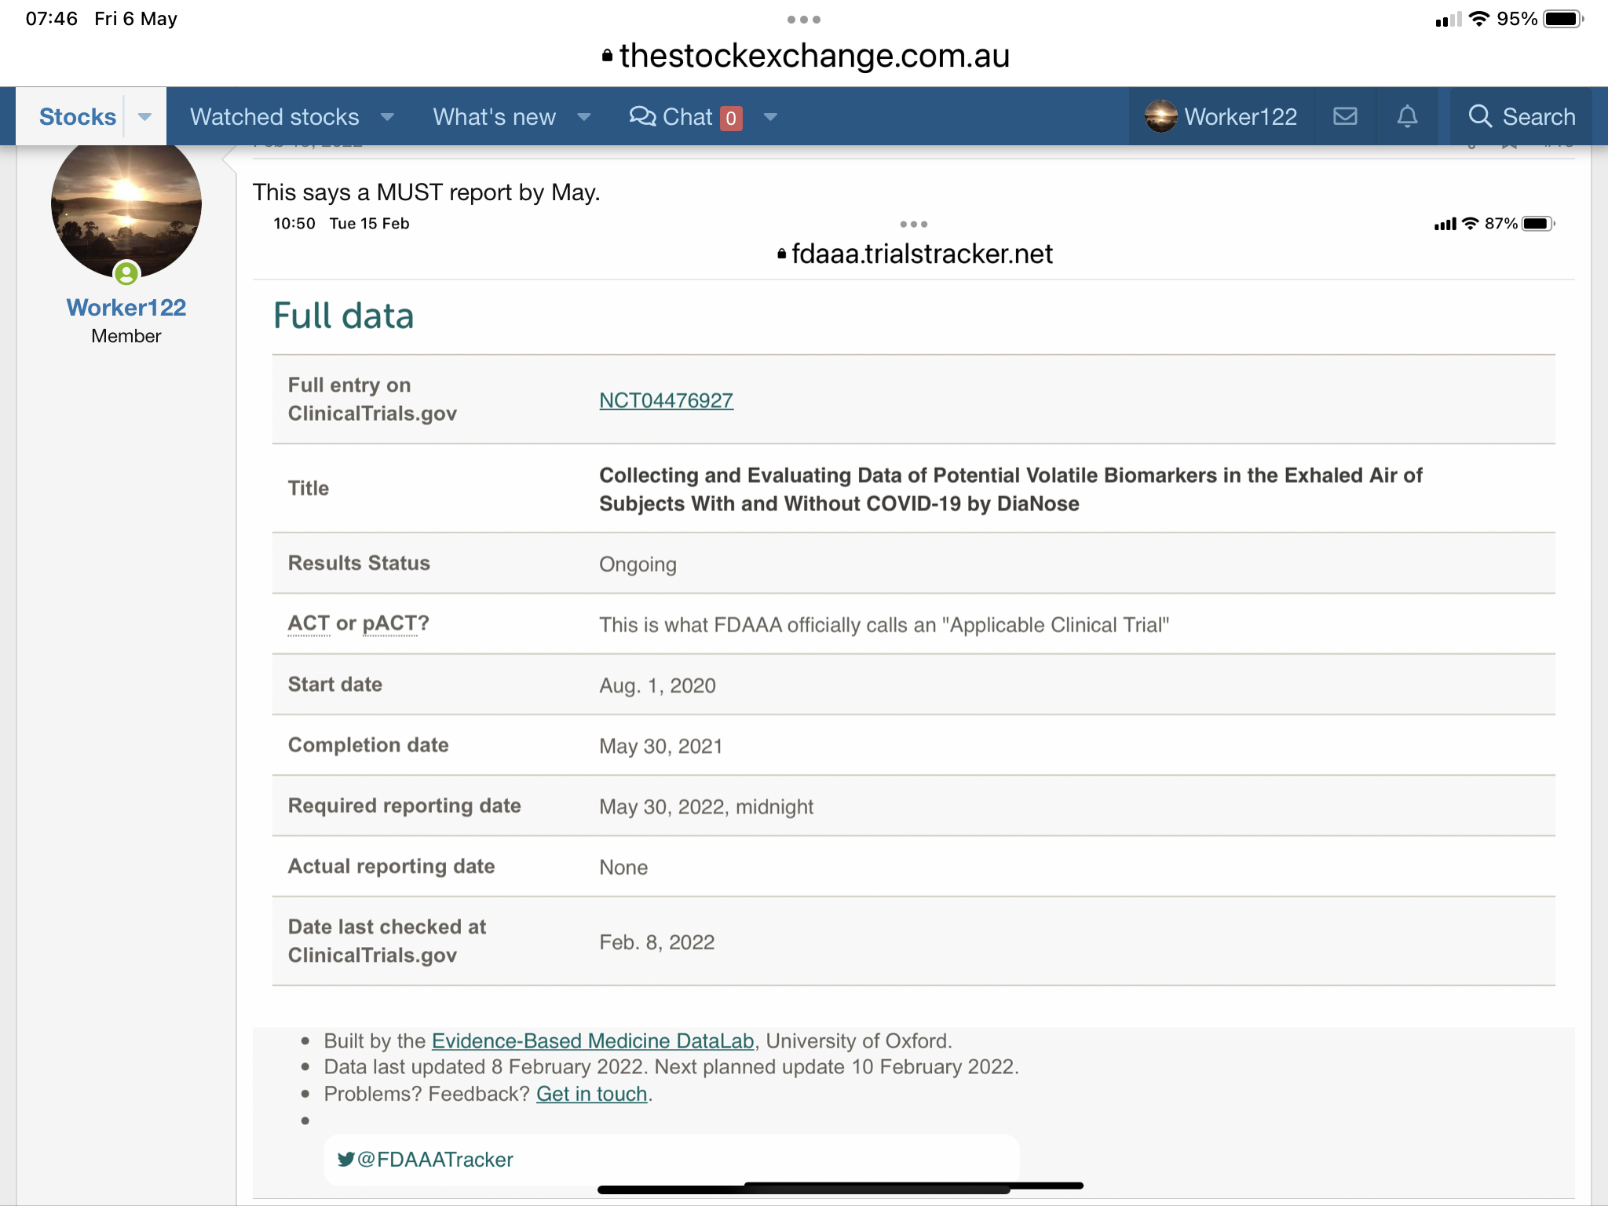Viewport: 1608px width, 1206px height.
Task: Click the Worker122 avatar in the navbar
Action: click(x=1160, y=117)
